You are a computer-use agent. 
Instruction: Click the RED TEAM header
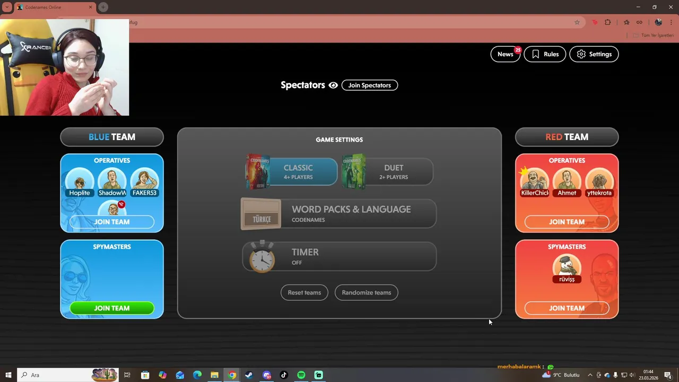(x=567, y=137)
